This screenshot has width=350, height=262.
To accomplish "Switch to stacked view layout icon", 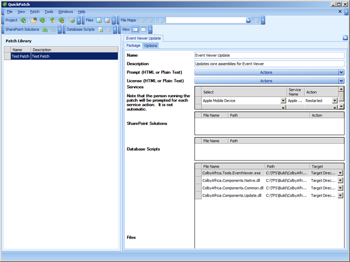I will point(143,29).
